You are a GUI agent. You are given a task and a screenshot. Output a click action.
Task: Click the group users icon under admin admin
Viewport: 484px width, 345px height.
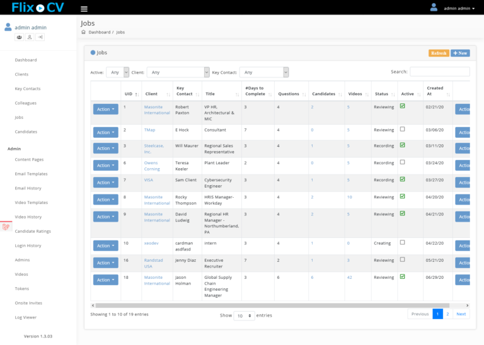tap(20, 37)
